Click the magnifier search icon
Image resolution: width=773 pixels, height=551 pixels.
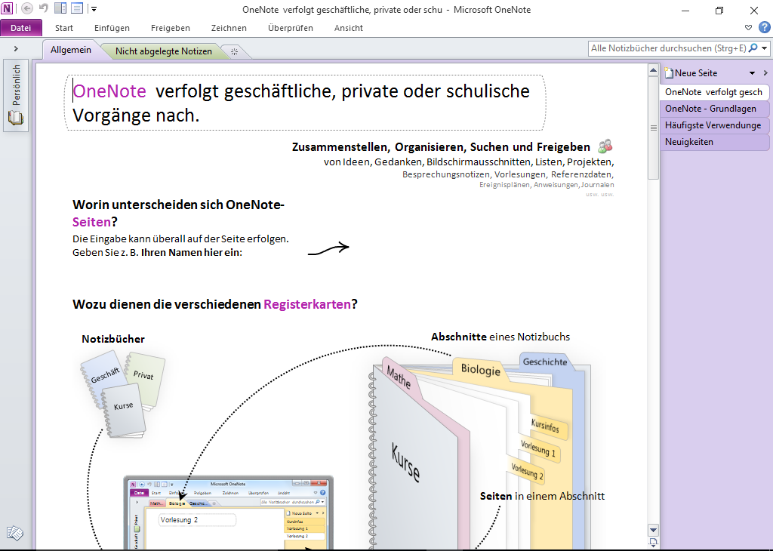753,48
